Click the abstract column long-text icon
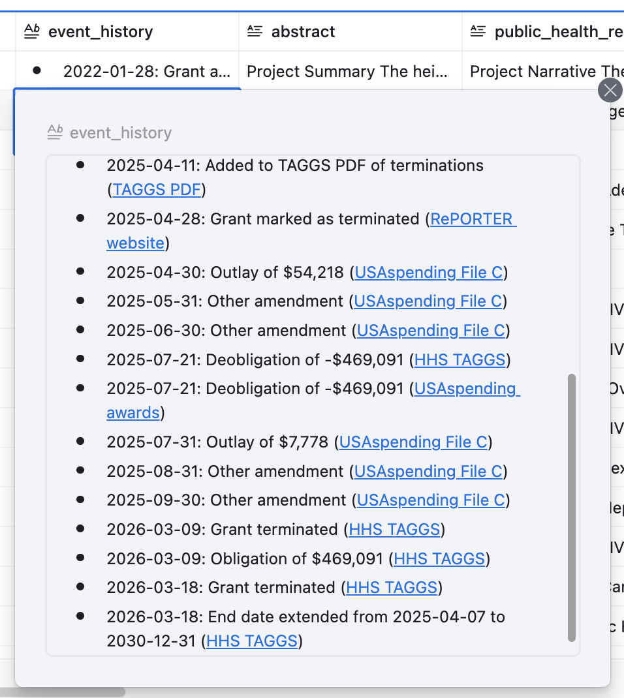624x698 pixels. [x=255, y=31]
